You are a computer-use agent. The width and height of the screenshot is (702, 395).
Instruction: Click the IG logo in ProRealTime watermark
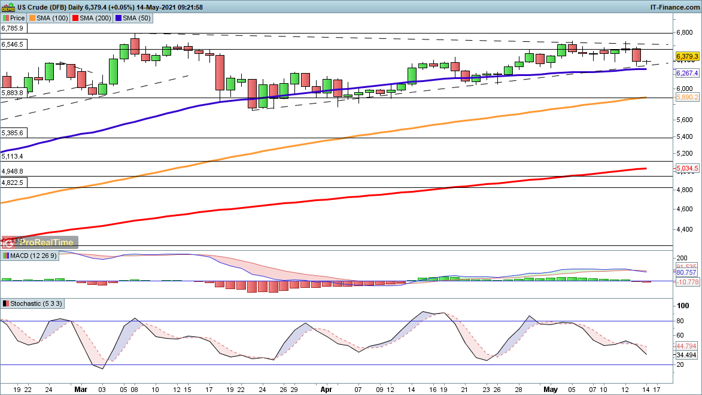(x=8, y=242)
